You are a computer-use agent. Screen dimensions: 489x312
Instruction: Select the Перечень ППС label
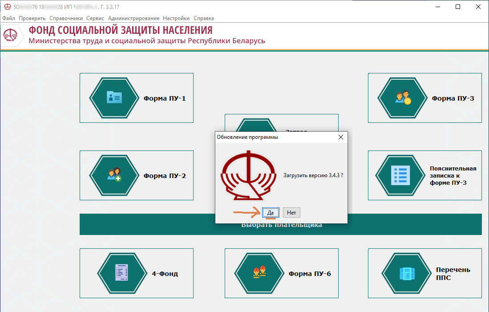click(453, 274)
